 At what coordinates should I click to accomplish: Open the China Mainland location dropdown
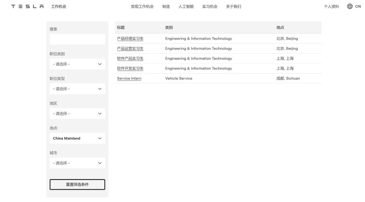[77, 138]
